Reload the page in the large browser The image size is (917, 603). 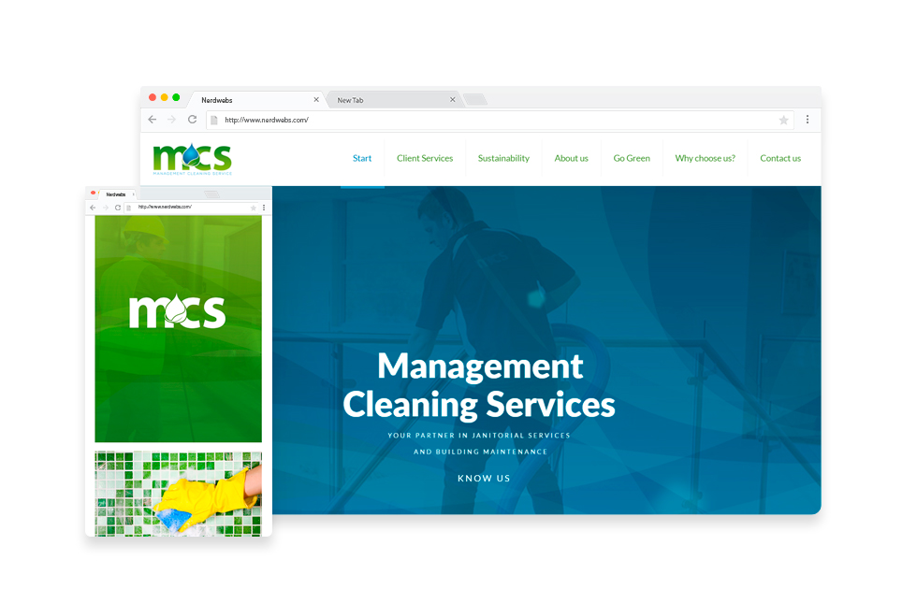[x=192, y=120]
